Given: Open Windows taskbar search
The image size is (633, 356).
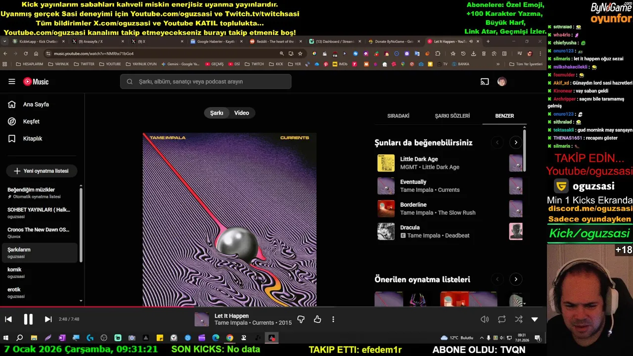Looking at the screenshot, I should pos(19,338).
